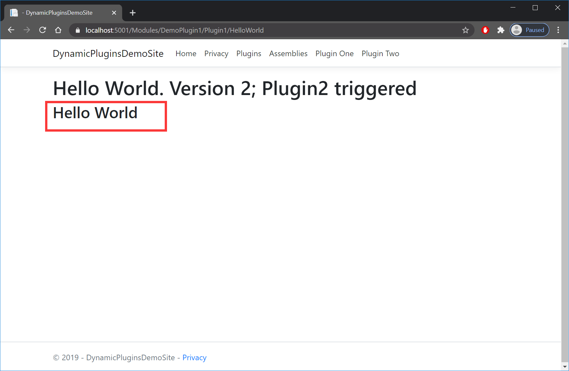Open a new browser tab
This screenshot has width=569, height=371.
133,13
